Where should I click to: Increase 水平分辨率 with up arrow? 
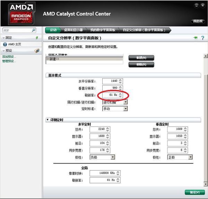120,80
